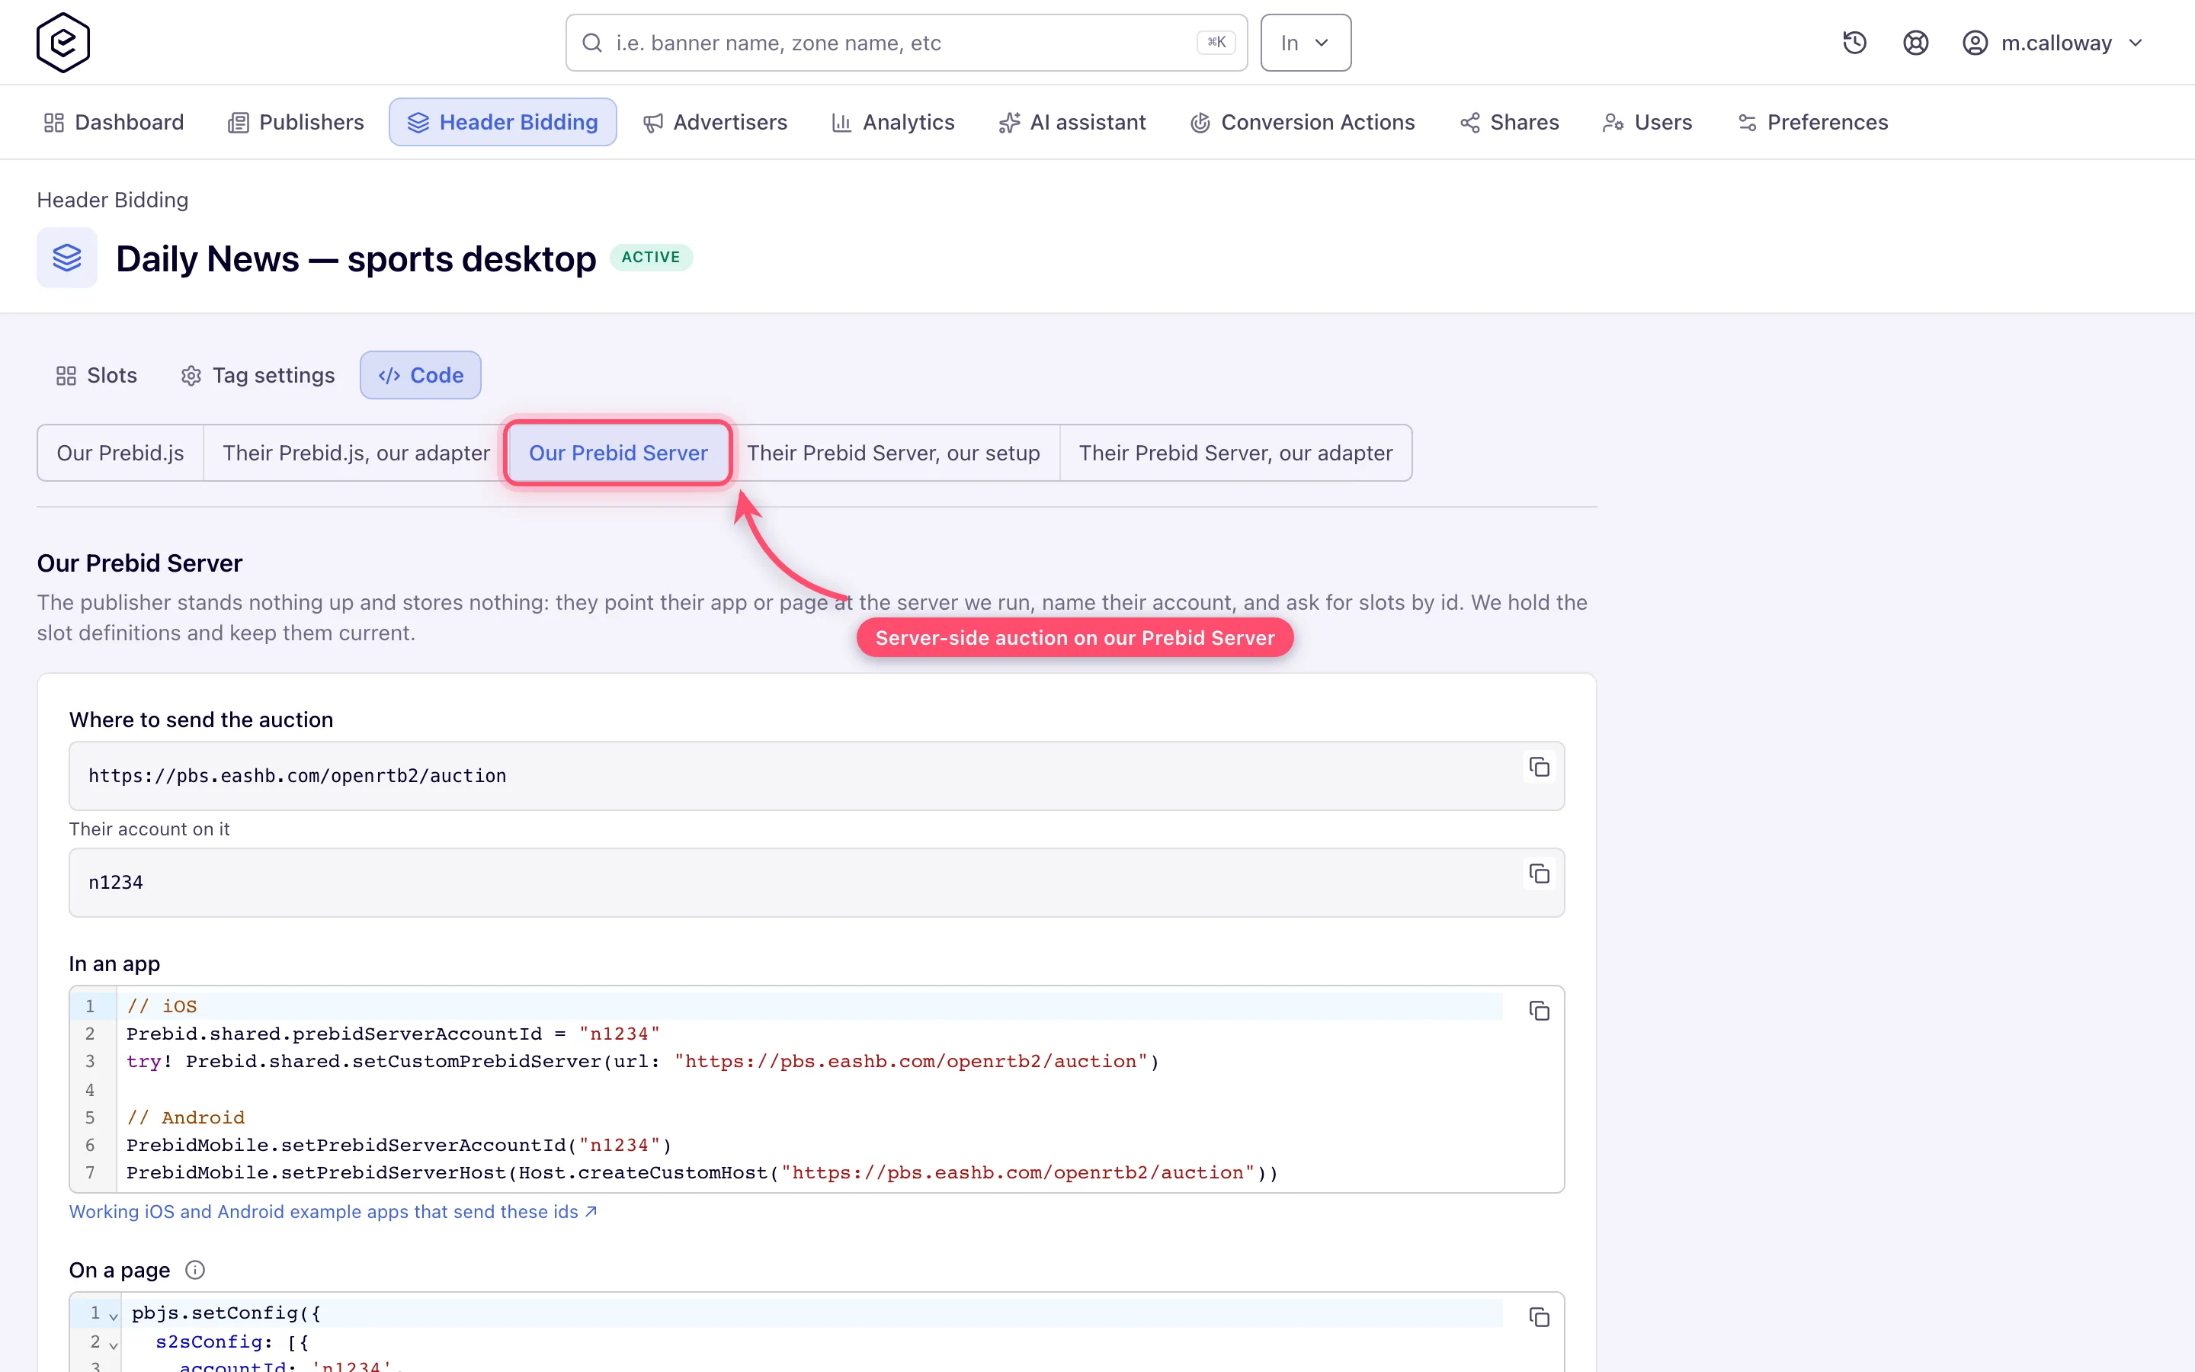Click the Header Bidding breadcrumb
The height and width of the screenshot is (1372, 2195).
pos(113,200)
